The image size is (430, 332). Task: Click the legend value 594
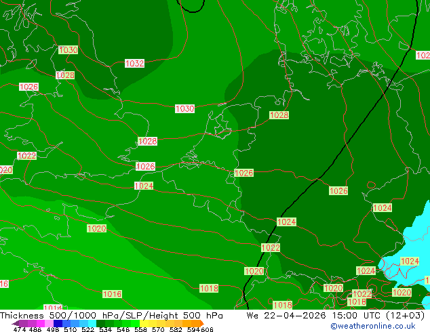[x=193, y=329]
